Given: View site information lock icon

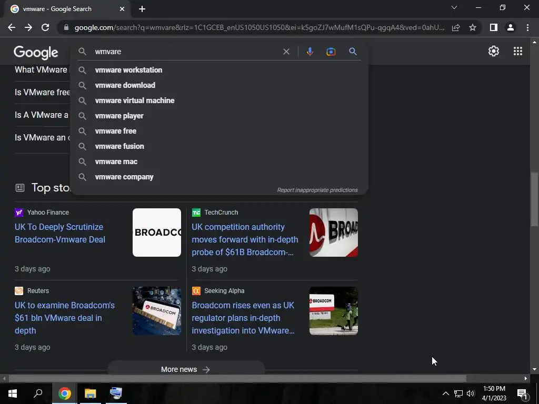Looking at the screenshot, I should [x=66, y=27].
